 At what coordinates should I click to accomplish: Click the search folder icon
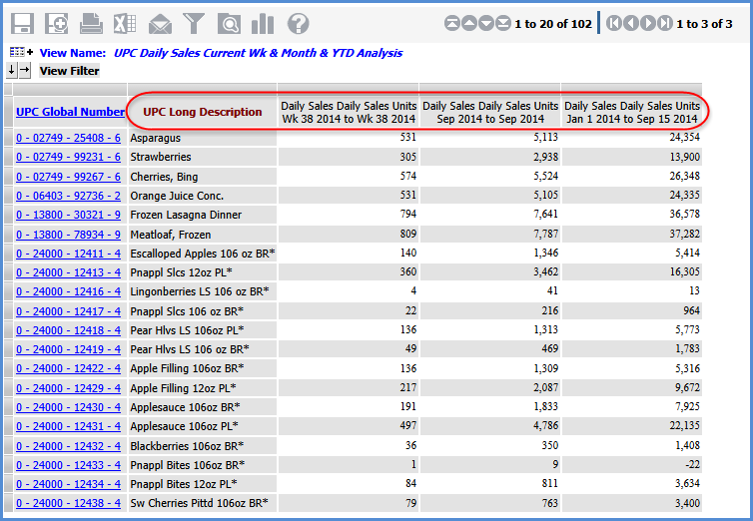click(229, 24)
